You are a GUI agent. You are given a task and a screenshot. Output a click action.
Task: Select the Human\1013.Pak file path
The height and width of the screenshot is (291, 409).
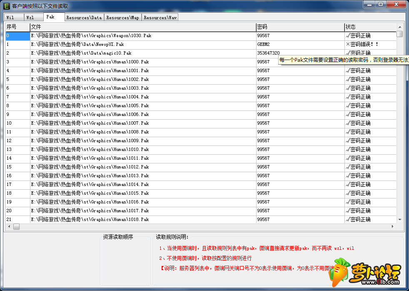pos(90,176)
